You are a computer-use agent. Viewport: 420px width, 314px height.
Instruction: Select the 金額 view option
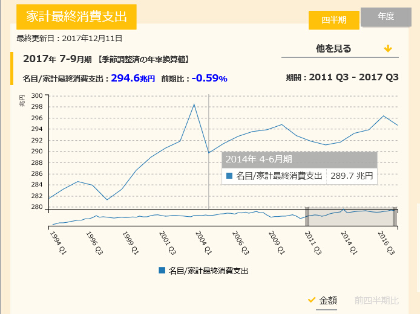click(x=327, y=300)
